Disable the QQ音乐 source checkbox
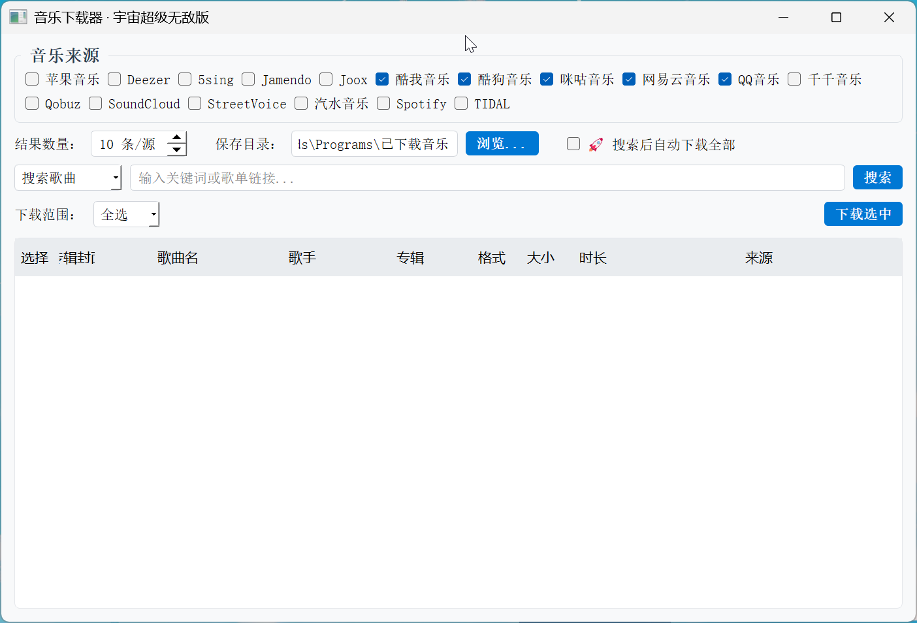The height and width of the screenshot is (623, 917). [725, 79]
